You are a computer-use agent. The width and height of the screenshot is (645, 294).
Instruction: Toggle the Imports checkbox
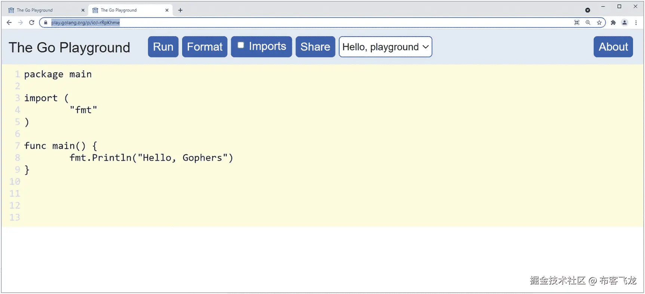click(241, 44)
